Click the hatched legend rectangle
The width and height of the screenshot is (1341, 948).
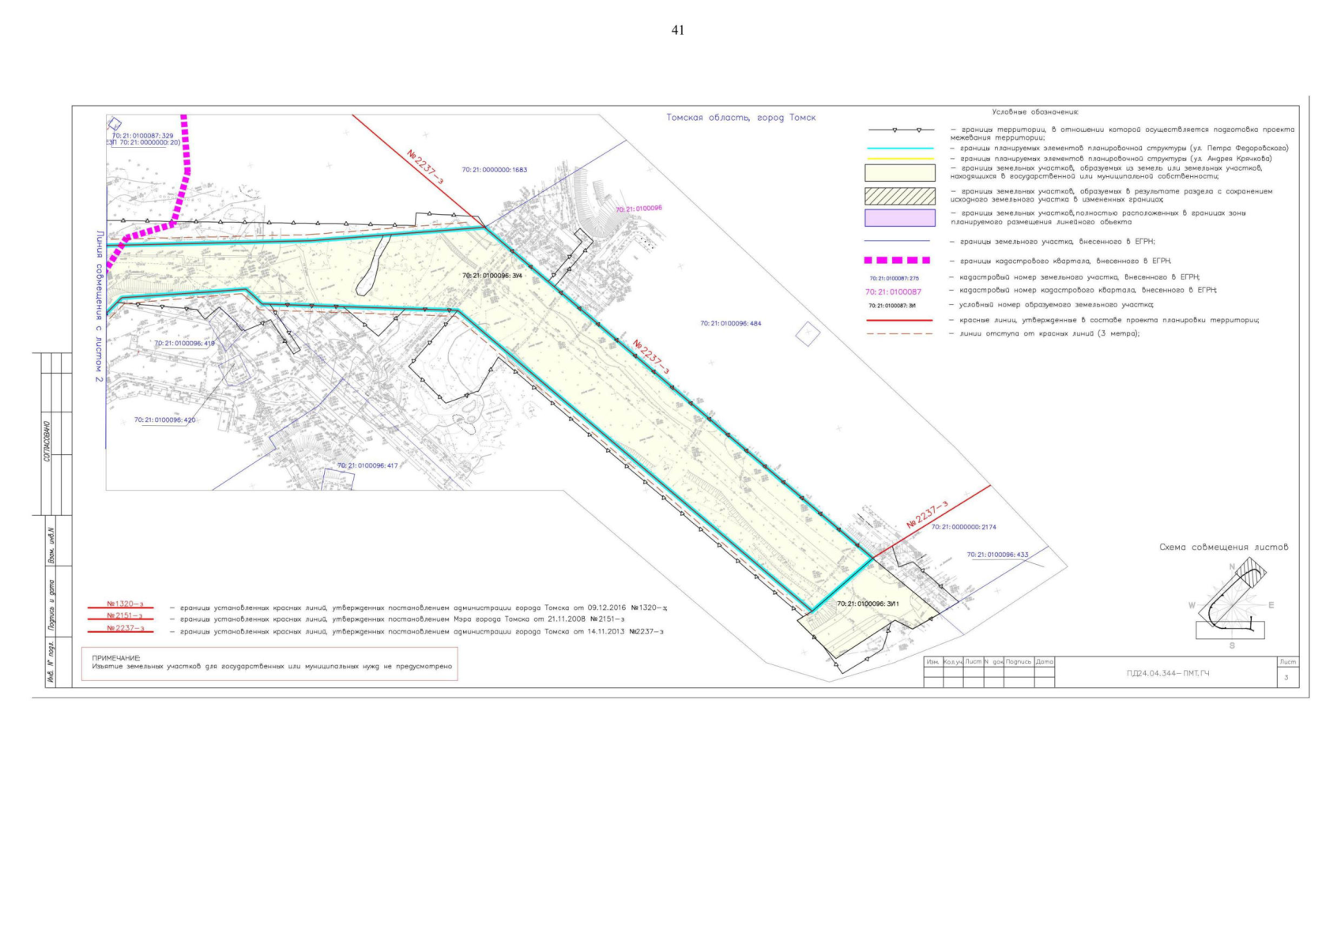click(900, 196)
